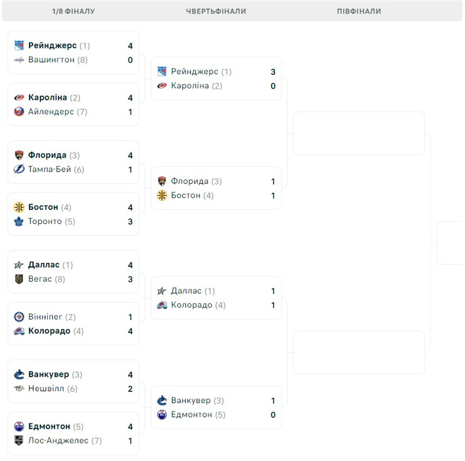
Task: Click the Winnipeg Jets logo
Action: (x=19, y=317)
